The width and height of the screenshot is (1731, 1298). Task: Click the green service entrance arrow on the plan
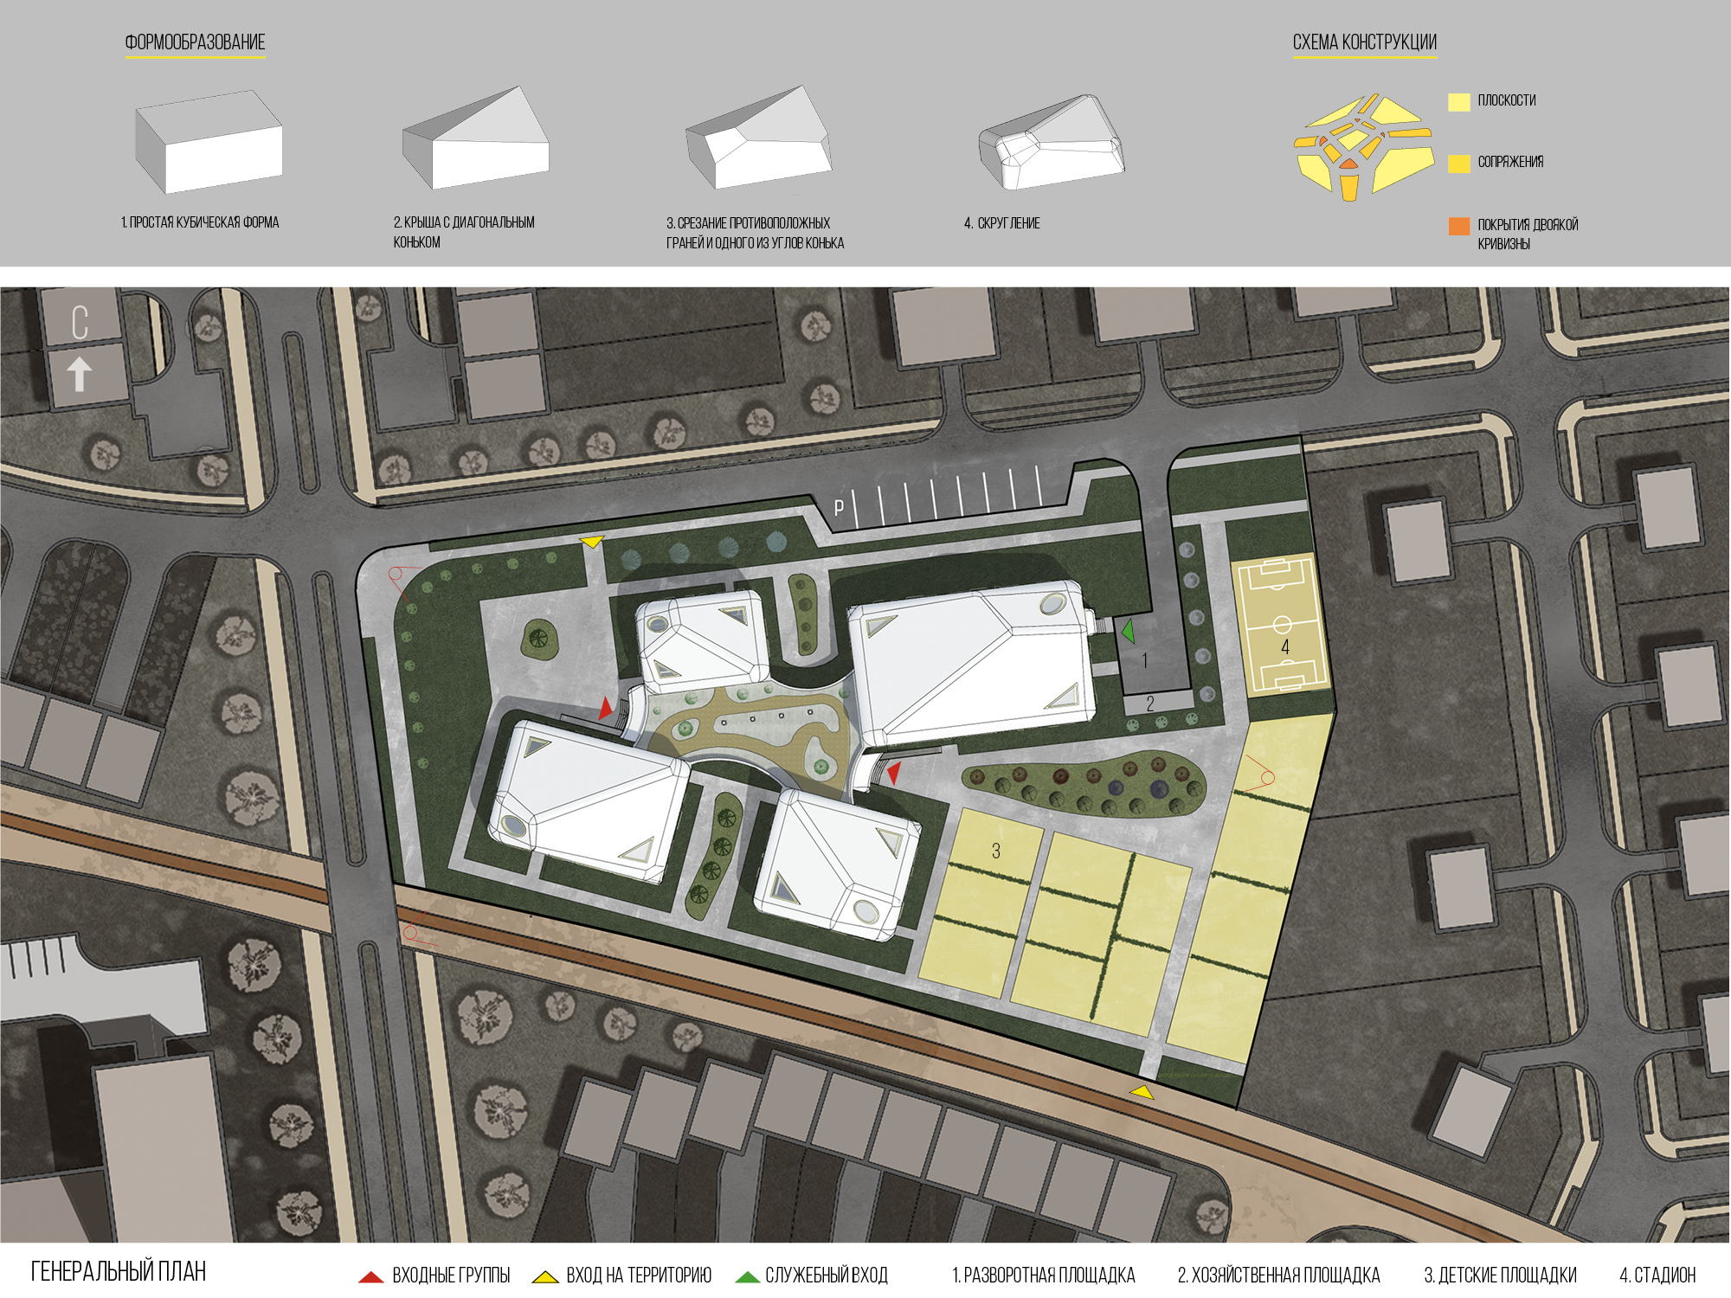click(1128, 631)
